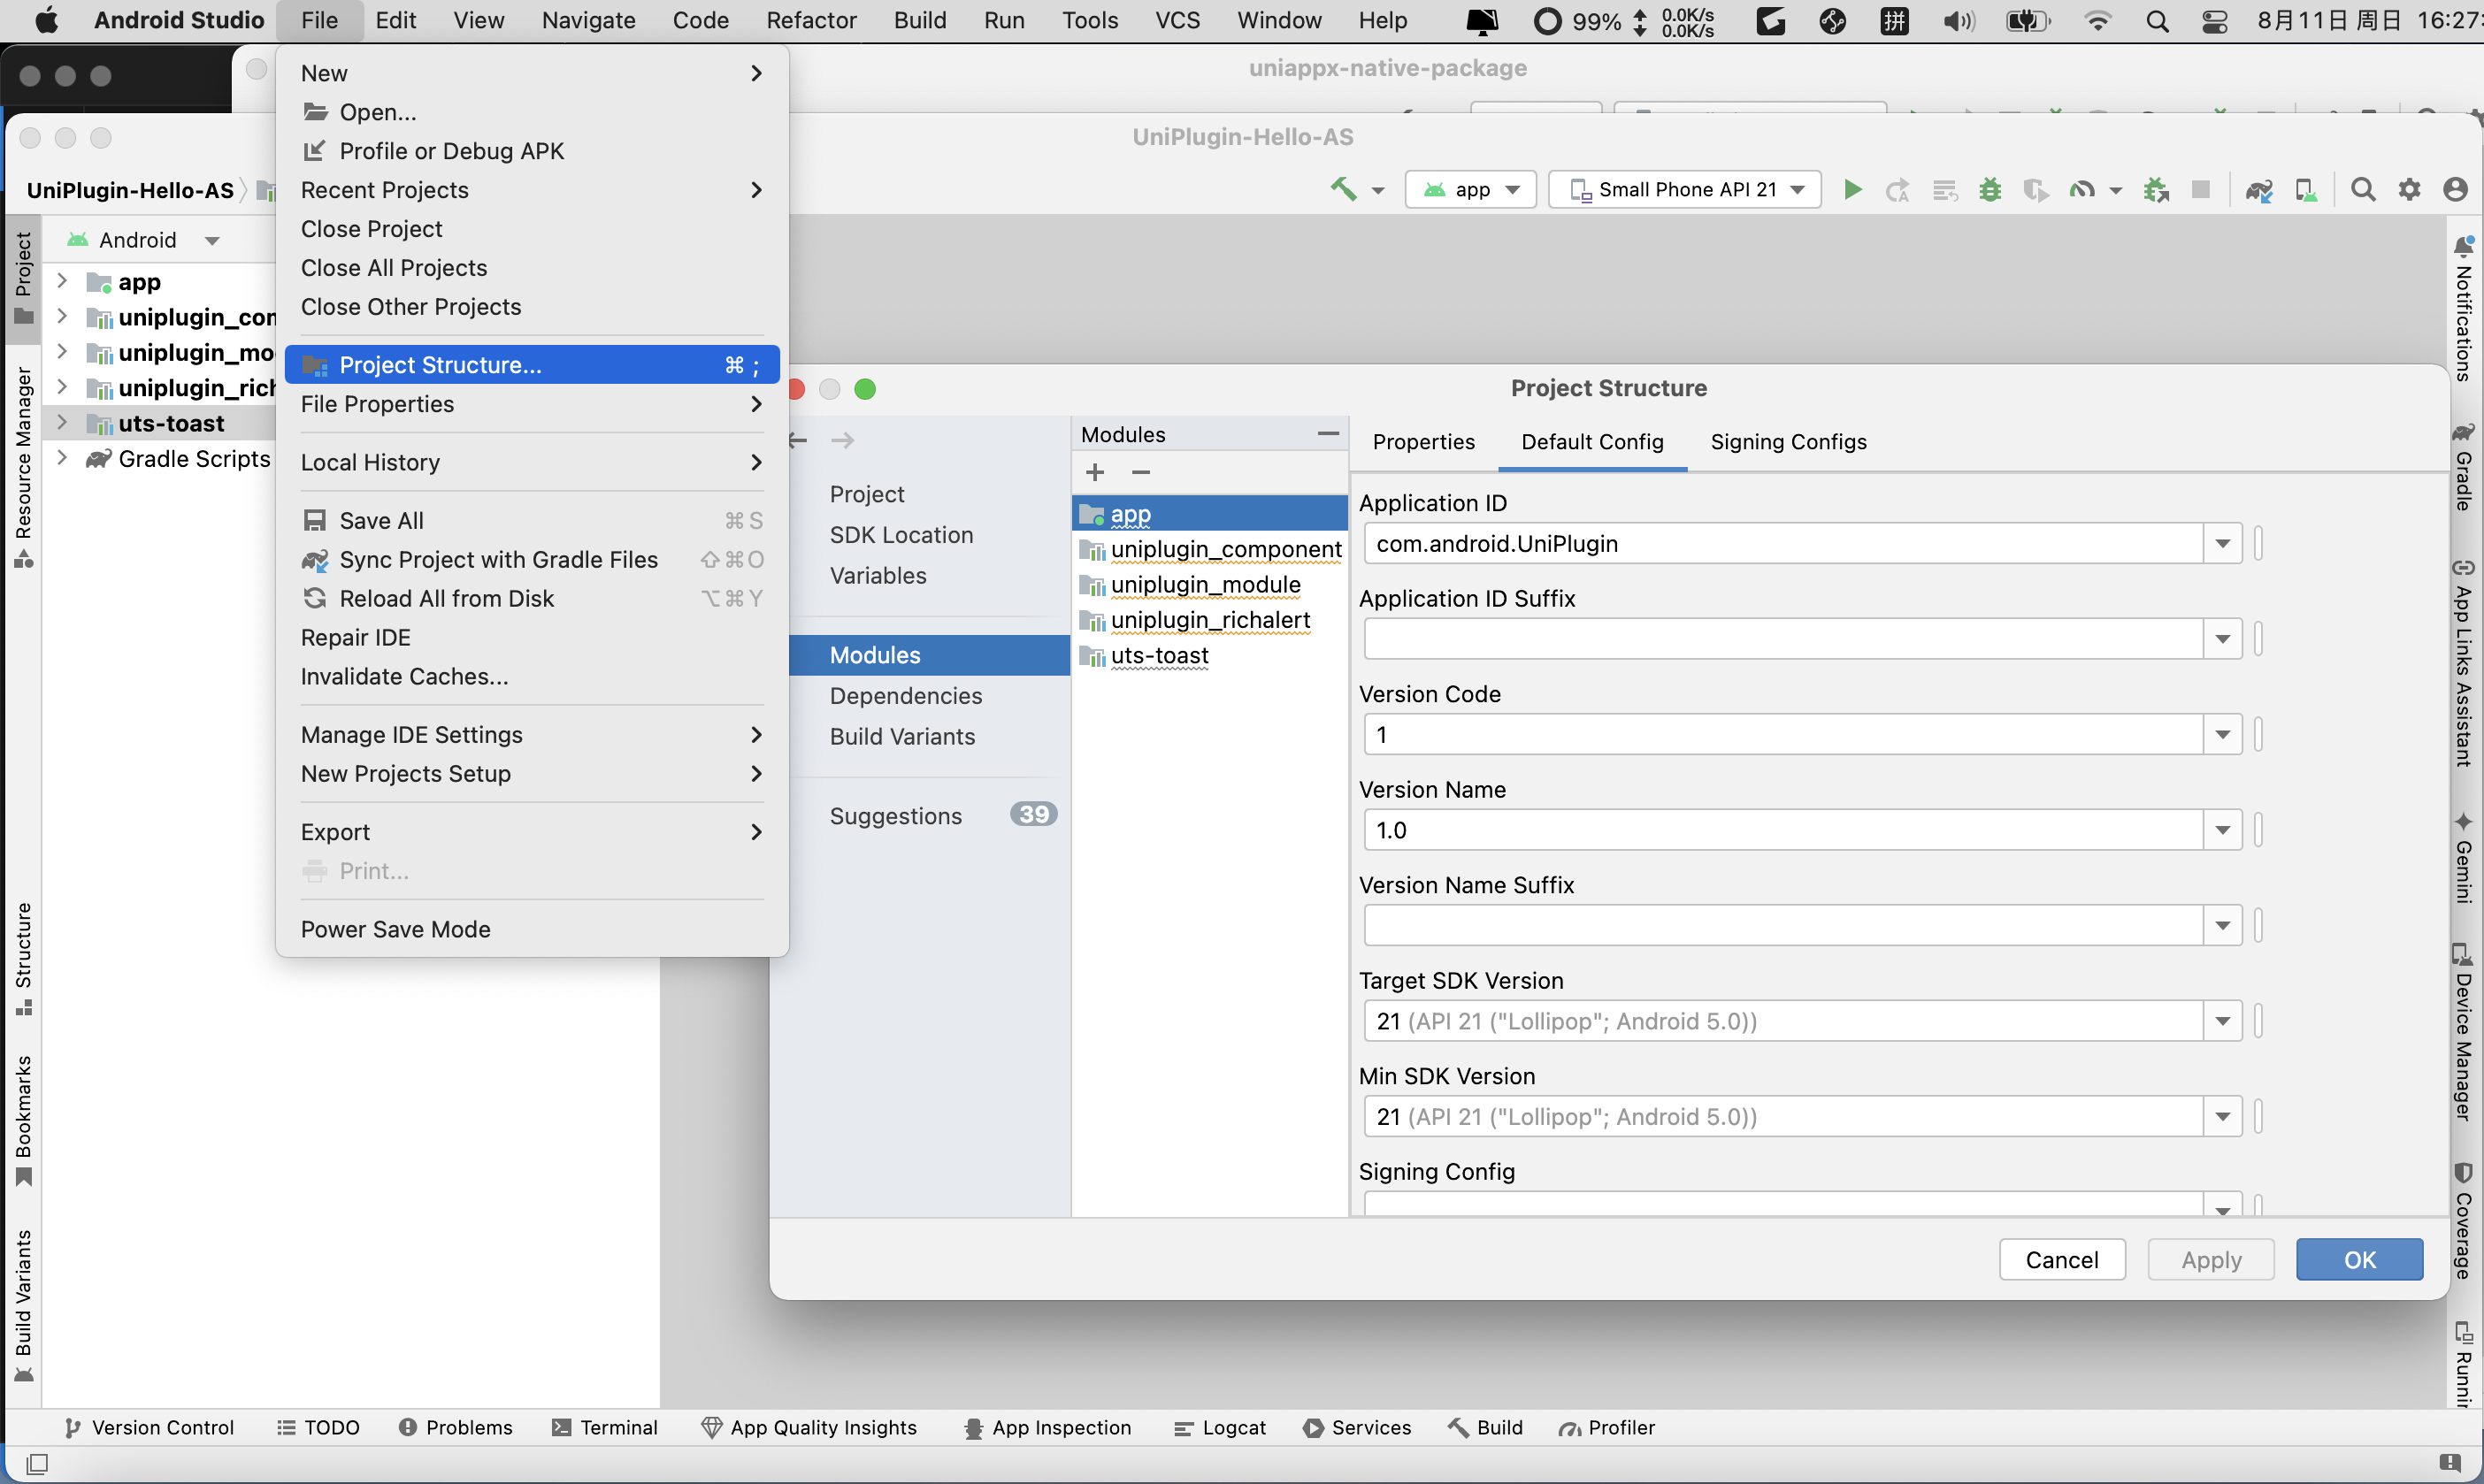Click the back arrow in Project Structure

coord(797,440)
